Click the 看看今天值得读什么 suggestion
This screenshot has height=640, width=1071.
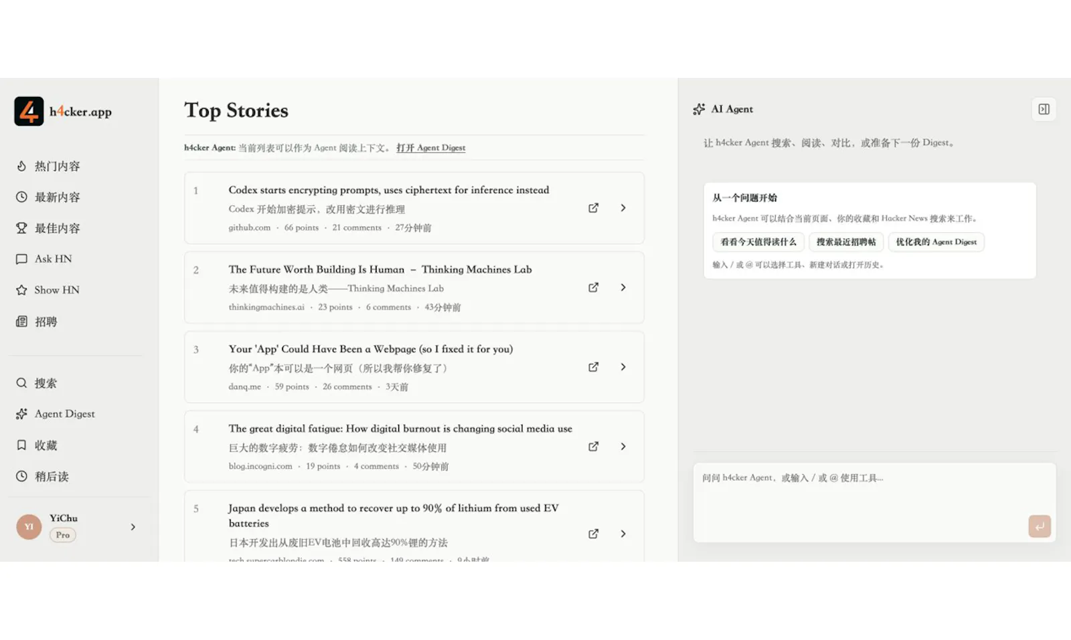[x=758, y=242]
